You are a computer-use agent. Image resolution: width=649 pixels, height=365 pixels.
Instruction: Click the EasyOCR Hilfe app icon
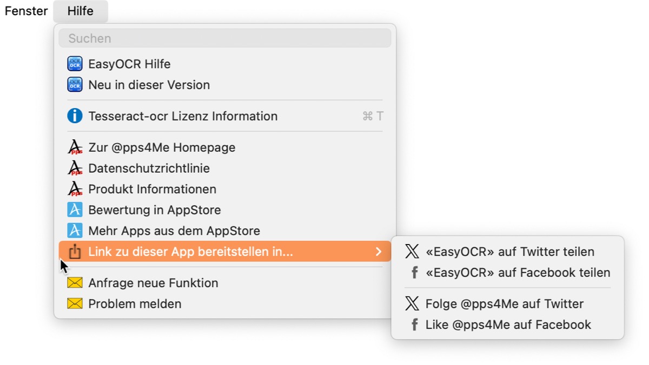tap(75, 64)
